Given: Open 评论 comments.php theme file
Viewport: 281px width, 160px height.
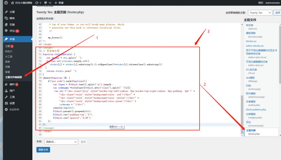Looking at the screenshot, I should pos(248,122).
